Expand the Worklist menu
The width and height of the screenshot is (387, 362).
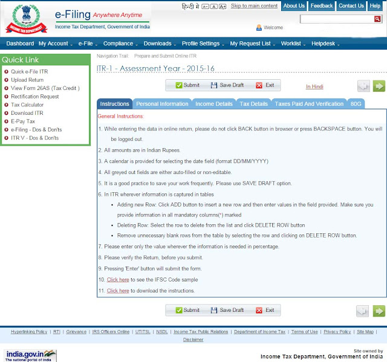(x=293, y=44)
